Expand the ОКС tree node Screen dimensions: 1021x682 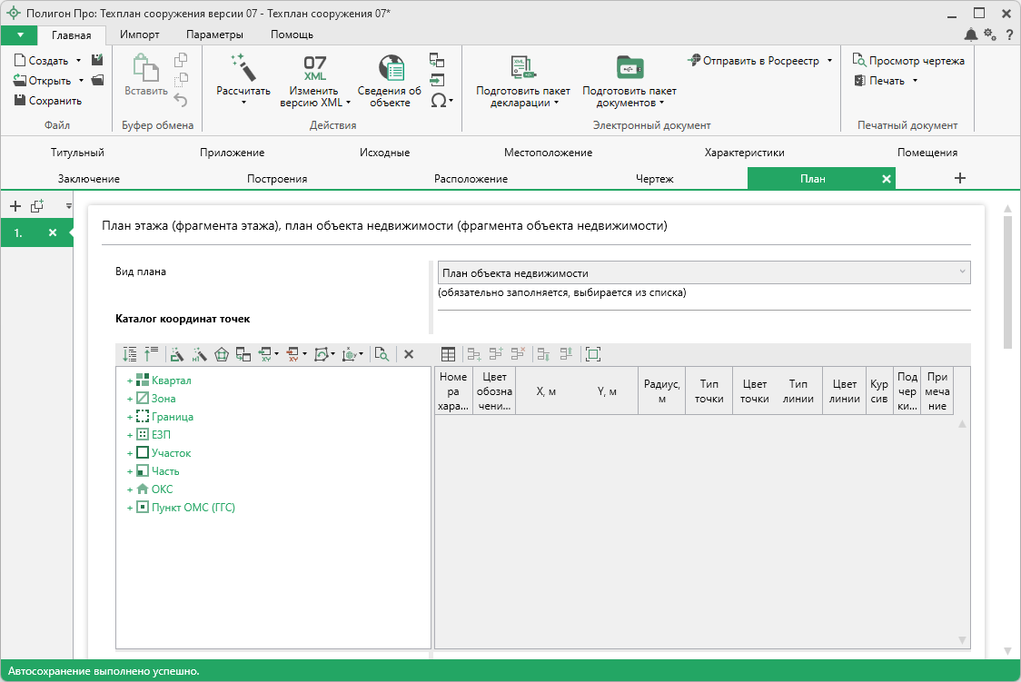click(x=130, y=489)
